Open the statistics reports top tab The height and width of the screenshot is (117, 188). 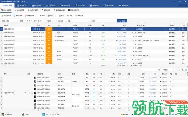(80, 5)
